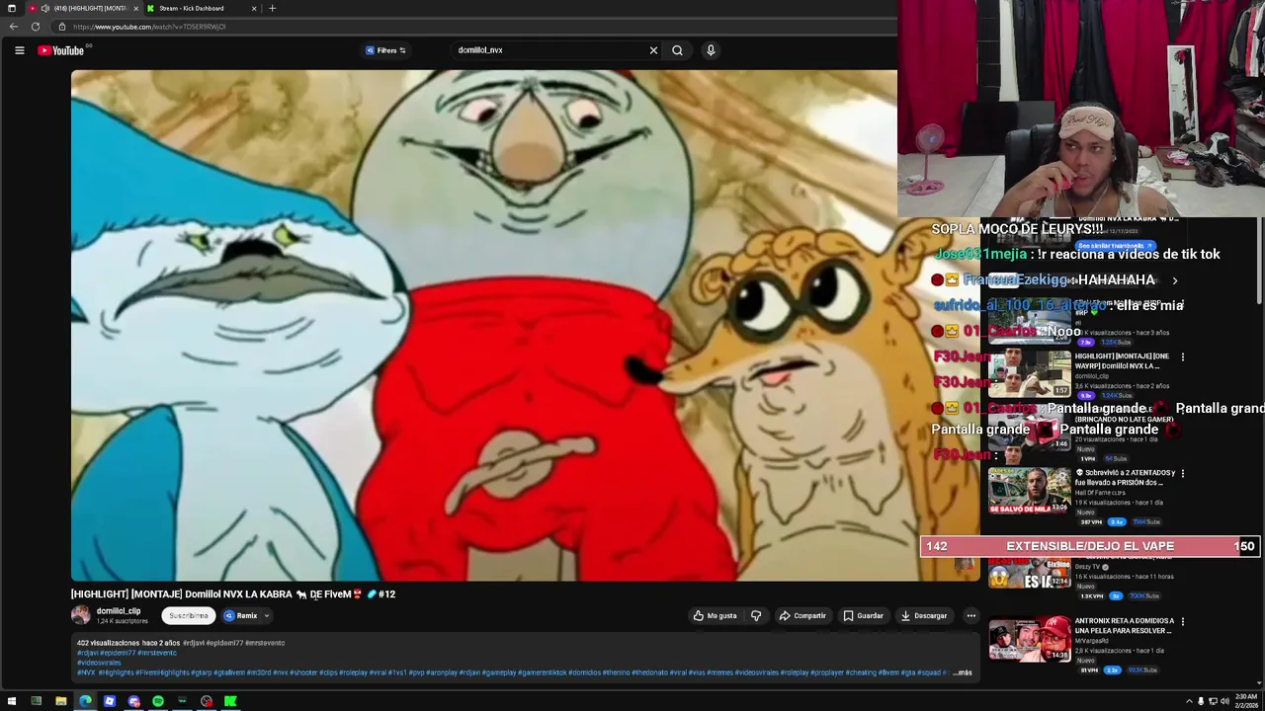
Task: Open site info lock icon in address bar
Action: [x=61, y=27]
